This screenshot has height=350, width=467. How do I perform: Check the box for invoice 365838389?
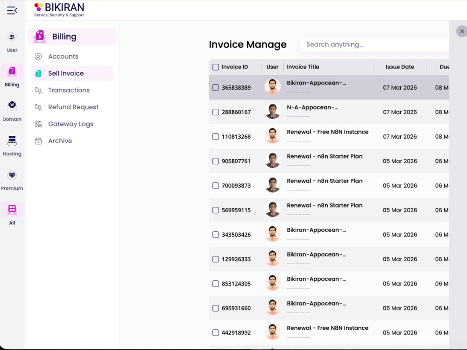[216, 88]
